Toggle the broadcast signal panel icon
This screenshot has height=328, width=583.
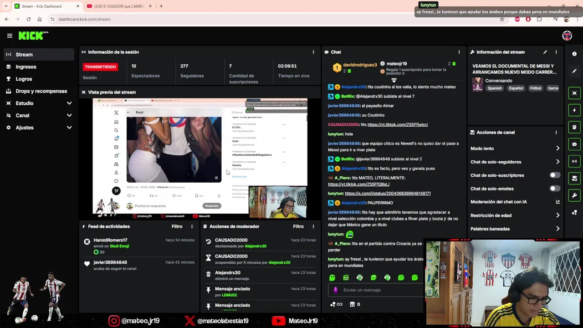574,161
